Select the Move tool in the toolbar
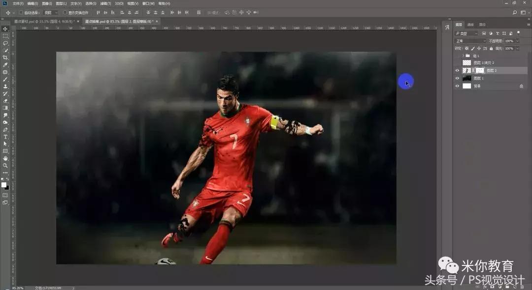This screenshot has height=290, width=532. pyautogui.click(x=5, y=29)
